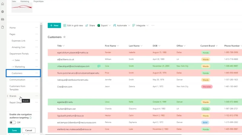Open the Current Brand column dropdown

click(x=217, y=46)
